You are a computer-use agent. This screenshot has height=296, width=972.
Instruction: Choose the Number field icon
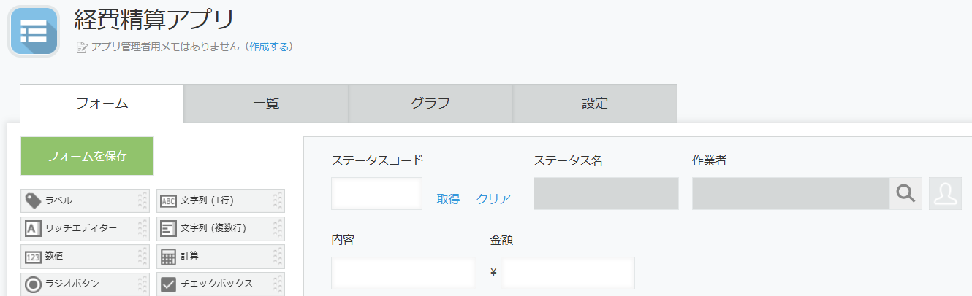33,257
